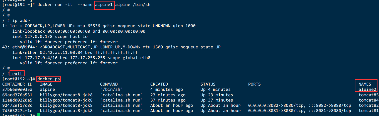Click the highlighted alpine1 container name
This screenshot has height=116, width=379.
click(x=105, y=5)
